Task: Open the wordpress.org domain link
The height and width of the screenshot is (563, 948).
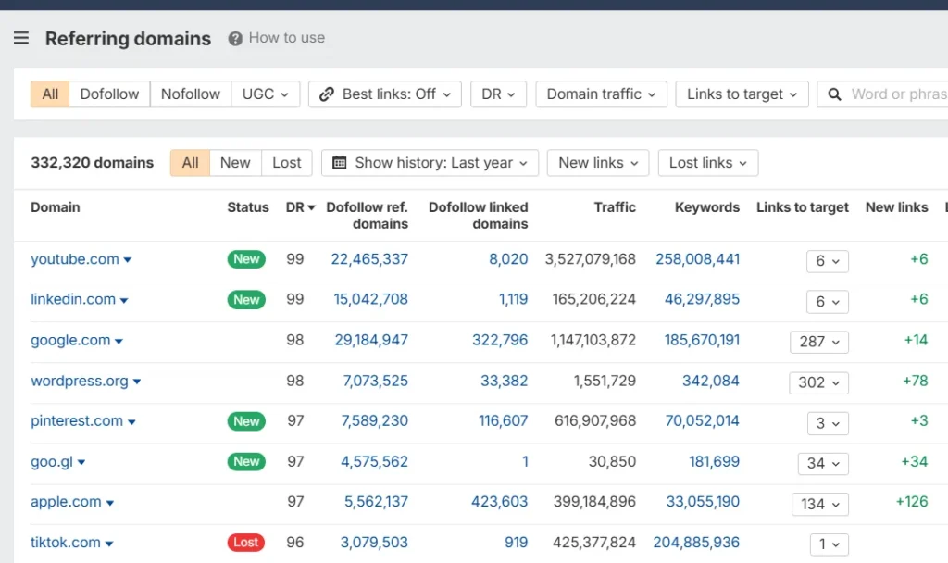Action: 80,381
